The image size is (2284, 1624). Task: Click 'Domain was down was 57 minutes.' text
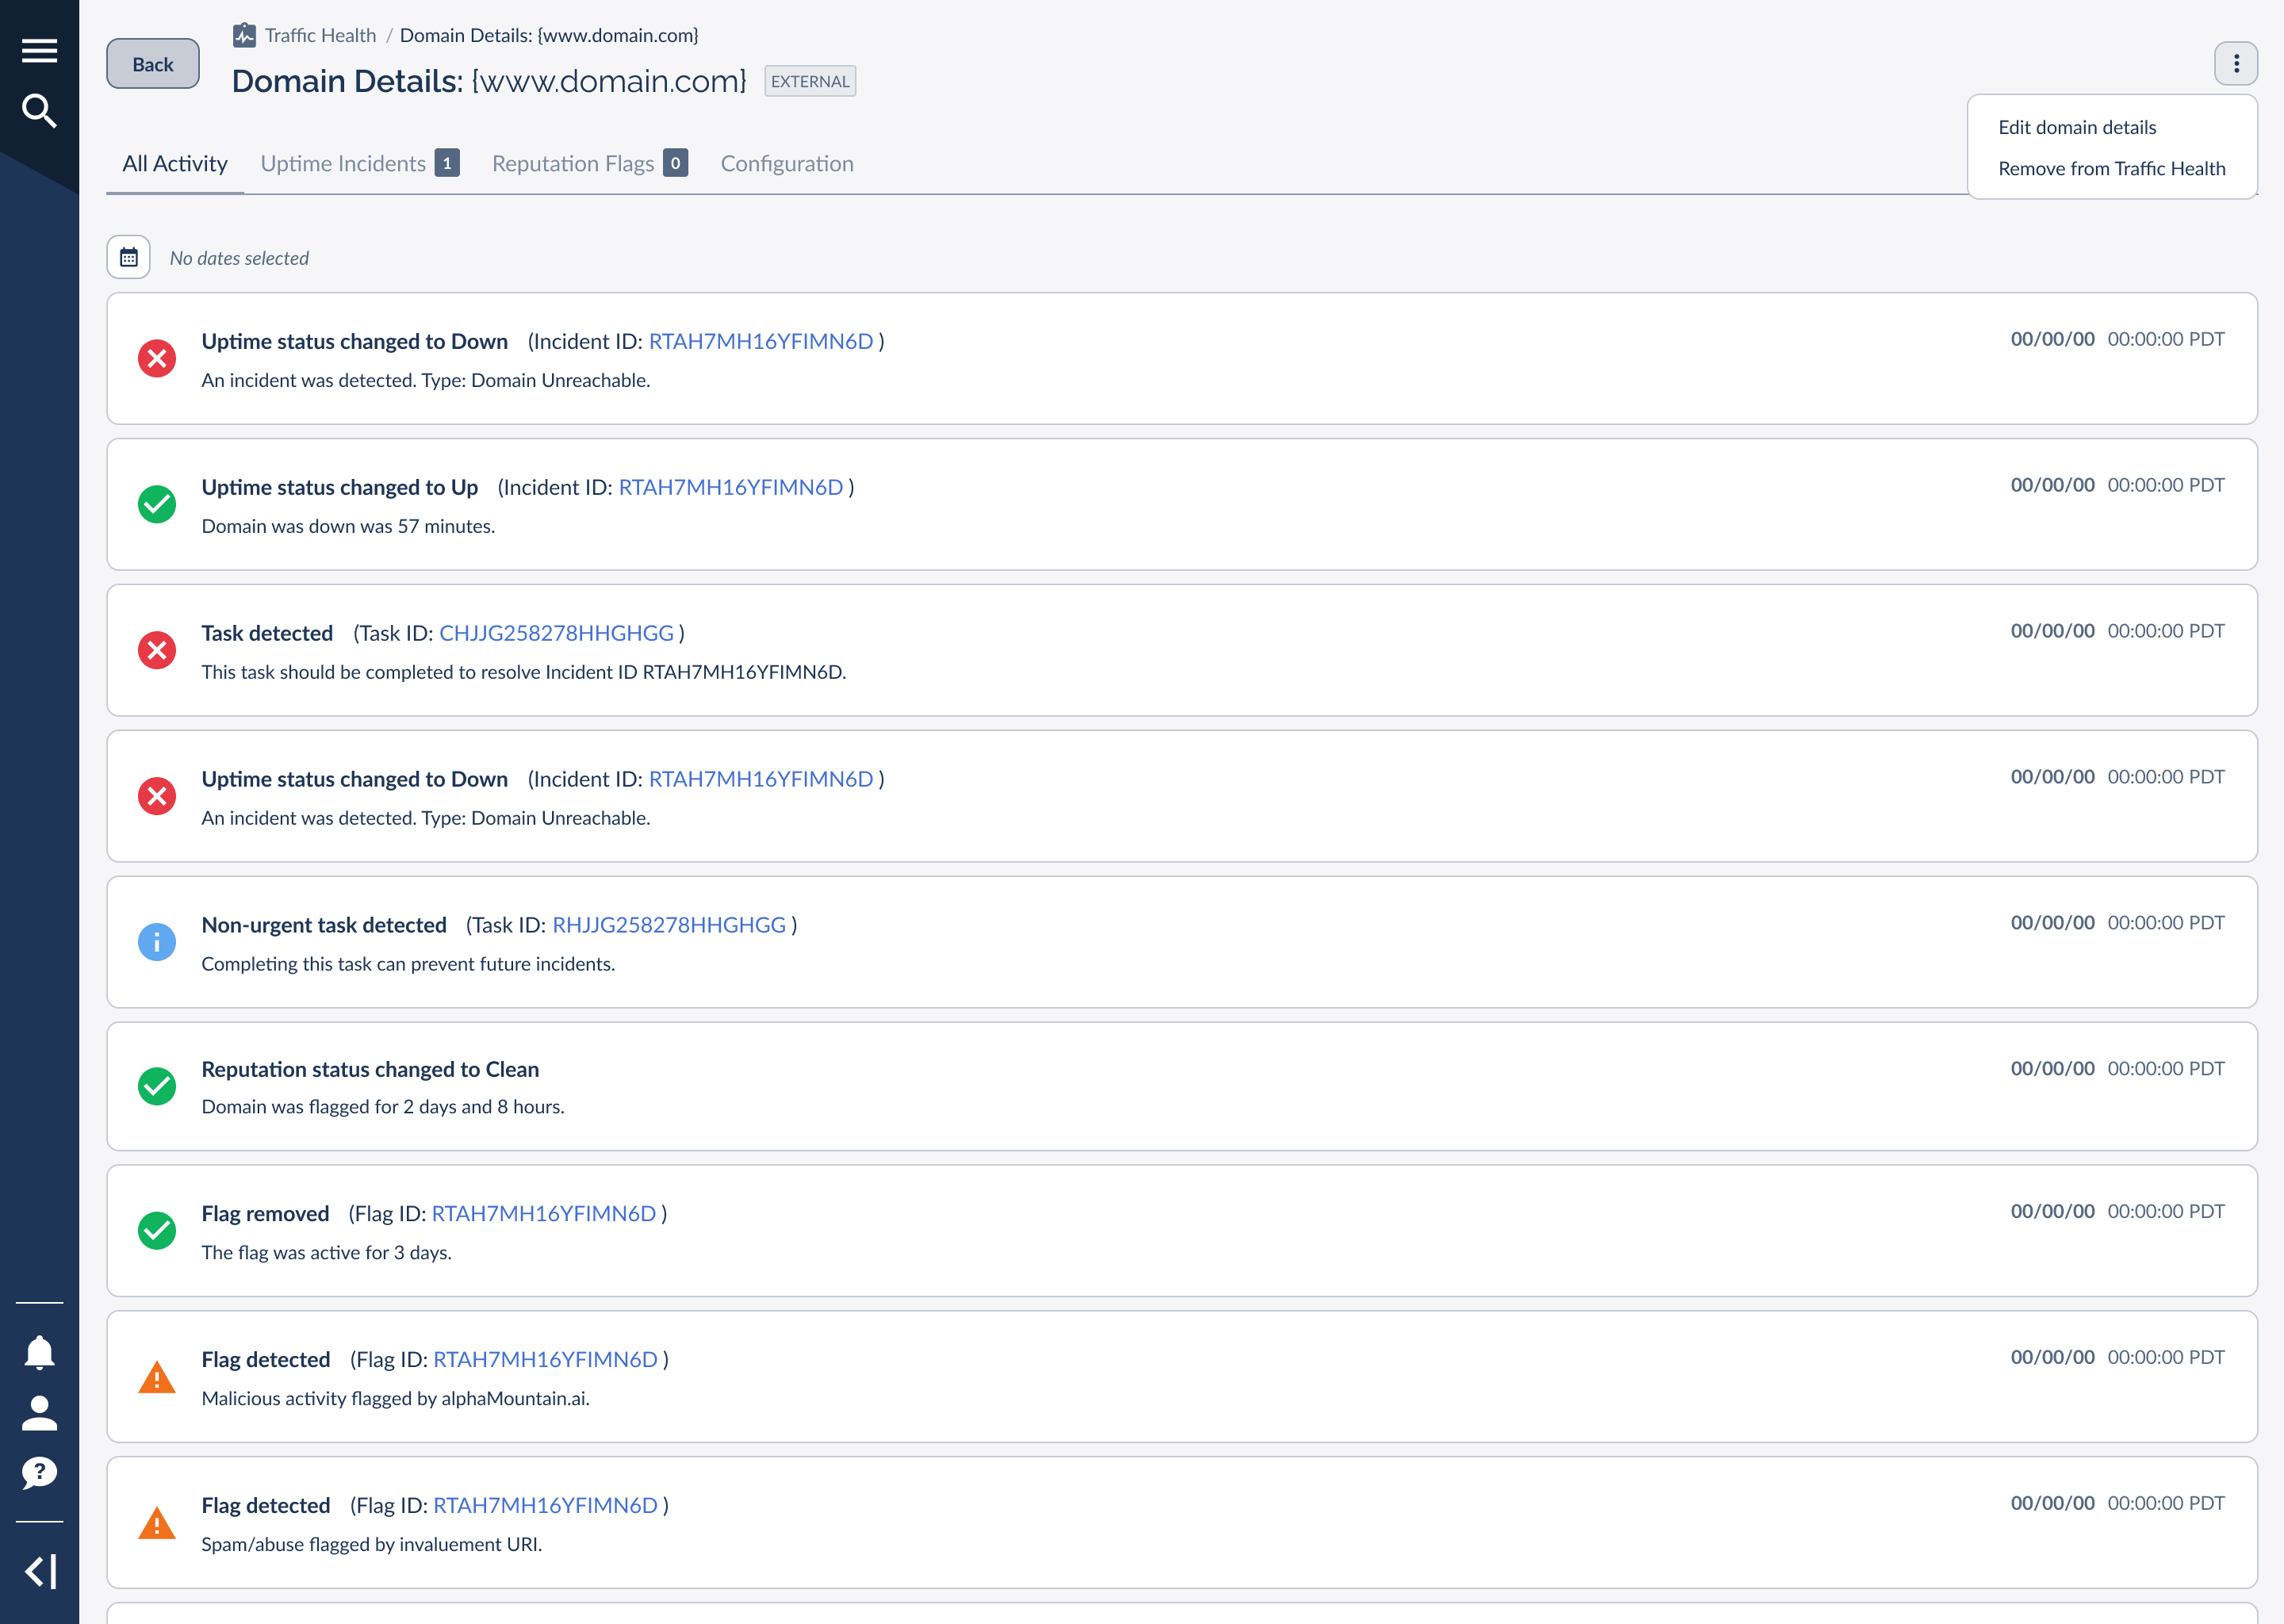[348, 526]
